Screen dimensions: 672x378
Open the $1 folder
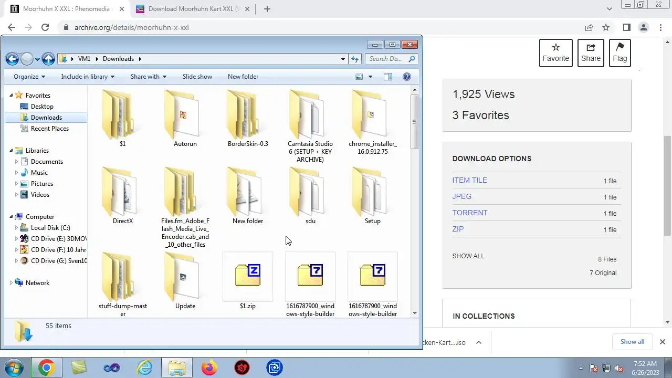point(122,118)
